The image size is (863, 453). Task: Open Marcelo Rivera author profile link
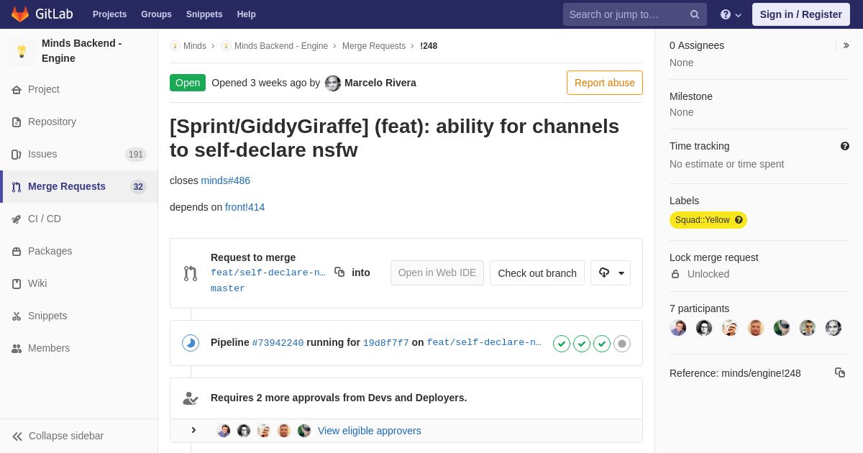380,83
